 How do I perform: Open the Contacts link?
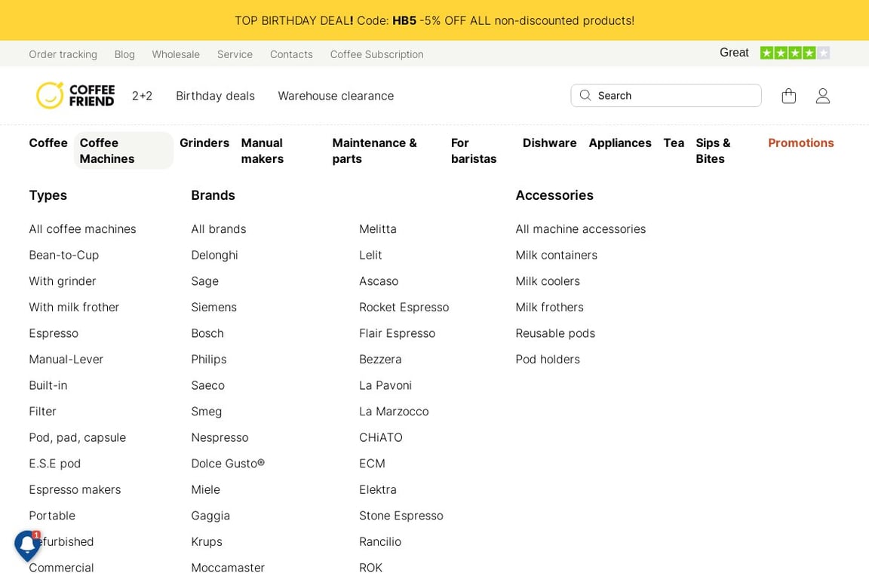tap(291, 54)
